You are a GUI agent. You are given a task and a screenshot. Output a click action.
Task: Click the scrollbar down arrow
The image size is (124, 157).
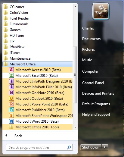coord(75,127)
